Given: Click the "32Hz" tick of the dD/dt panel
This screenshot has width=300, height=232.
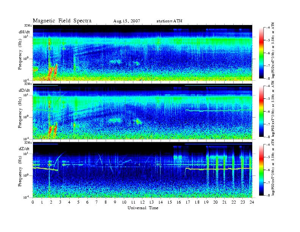Looking at the screenshot, I should tap(28, 84).
